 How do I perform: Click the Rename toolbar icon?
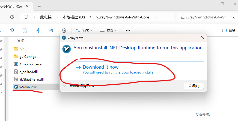[38, 30]
